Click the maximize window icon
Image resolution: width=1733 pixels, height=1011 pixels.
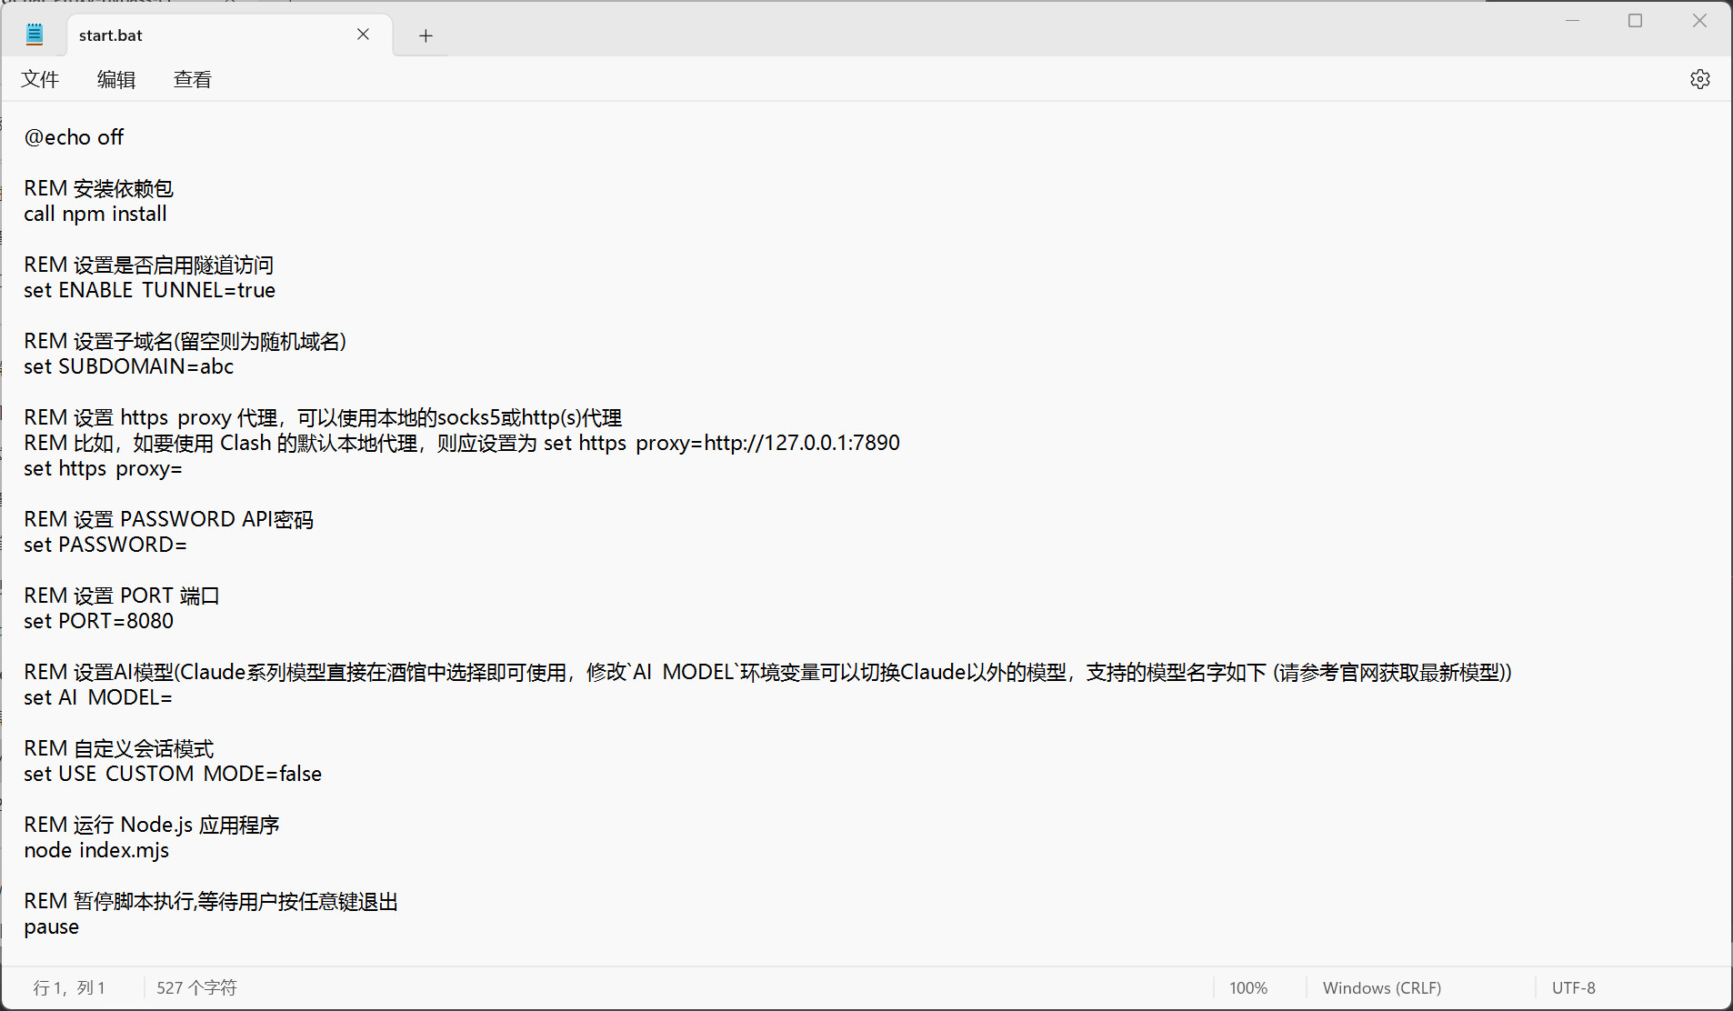point(1635,20)
